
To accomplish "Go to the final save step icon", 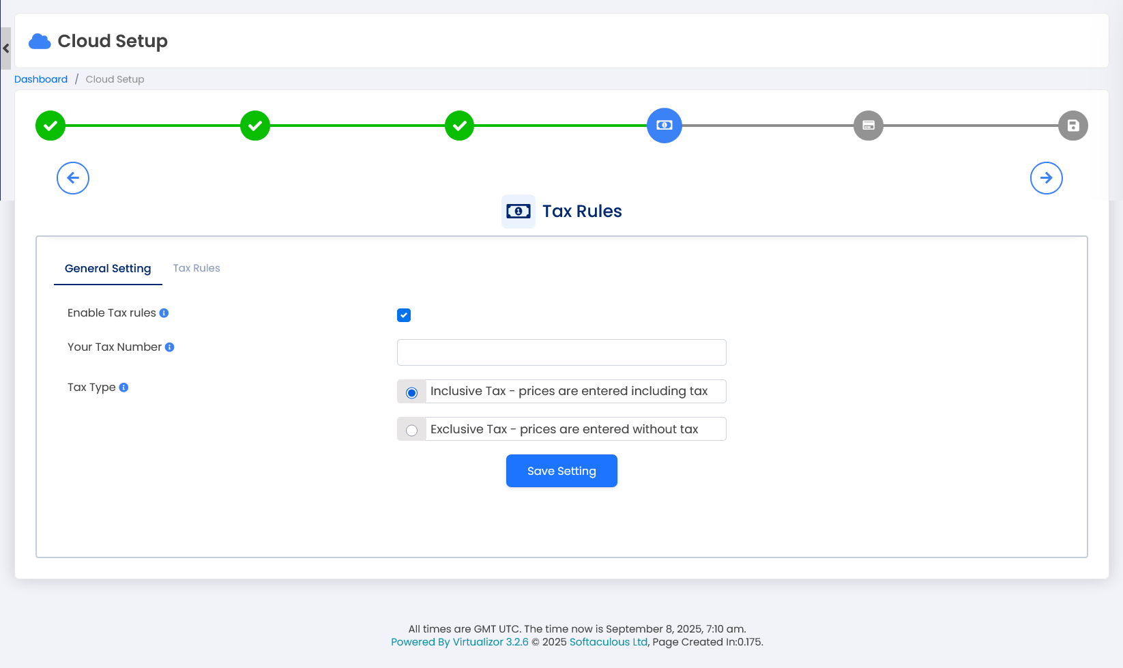I will click(1073, 126).
